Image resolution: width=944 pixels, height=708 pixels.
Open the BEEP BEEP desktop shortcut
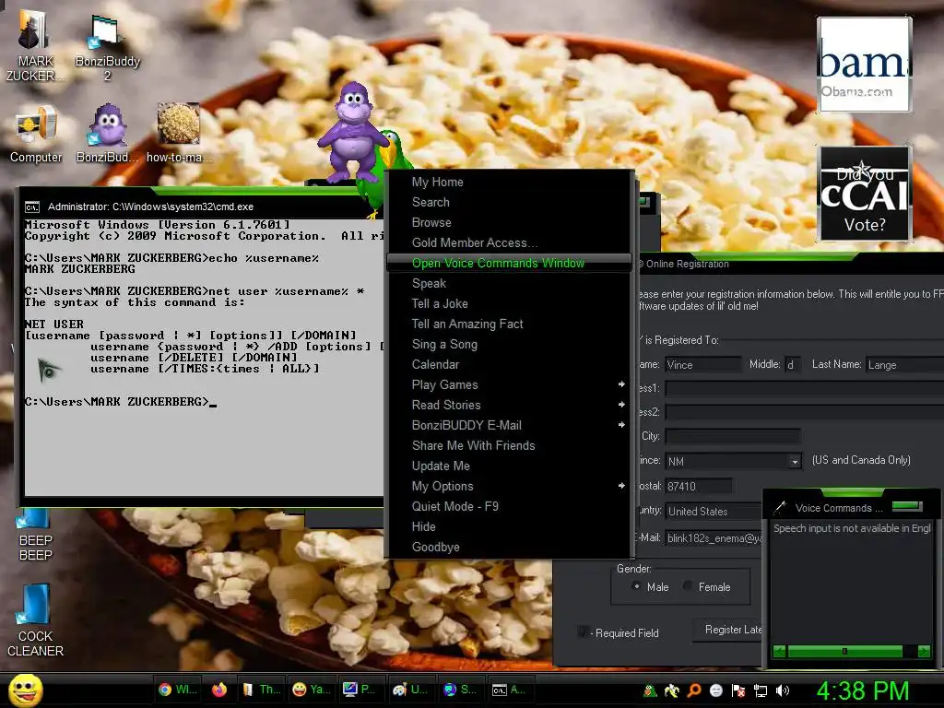(35, 535)
